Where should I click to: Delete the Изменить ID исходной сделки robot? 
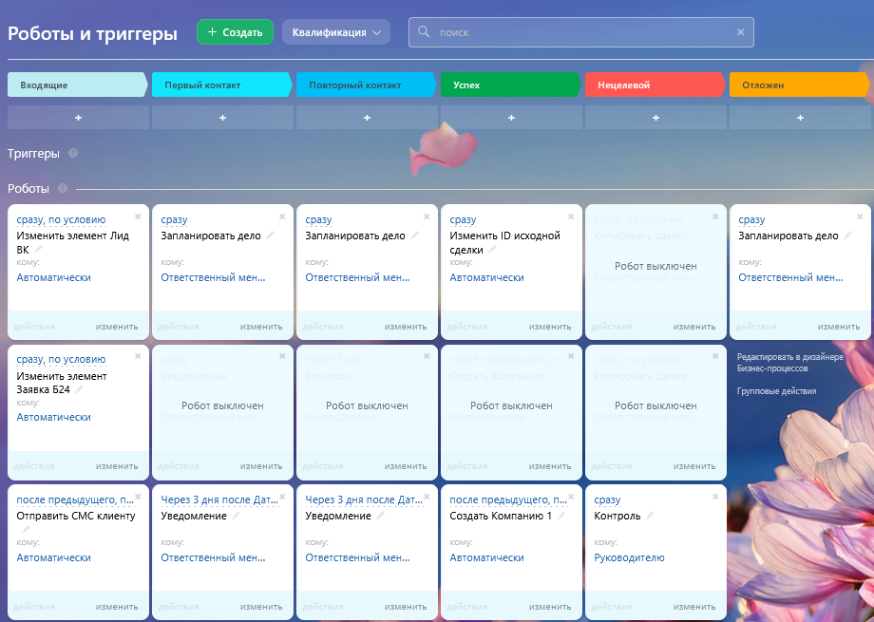[x=571, y=217]
